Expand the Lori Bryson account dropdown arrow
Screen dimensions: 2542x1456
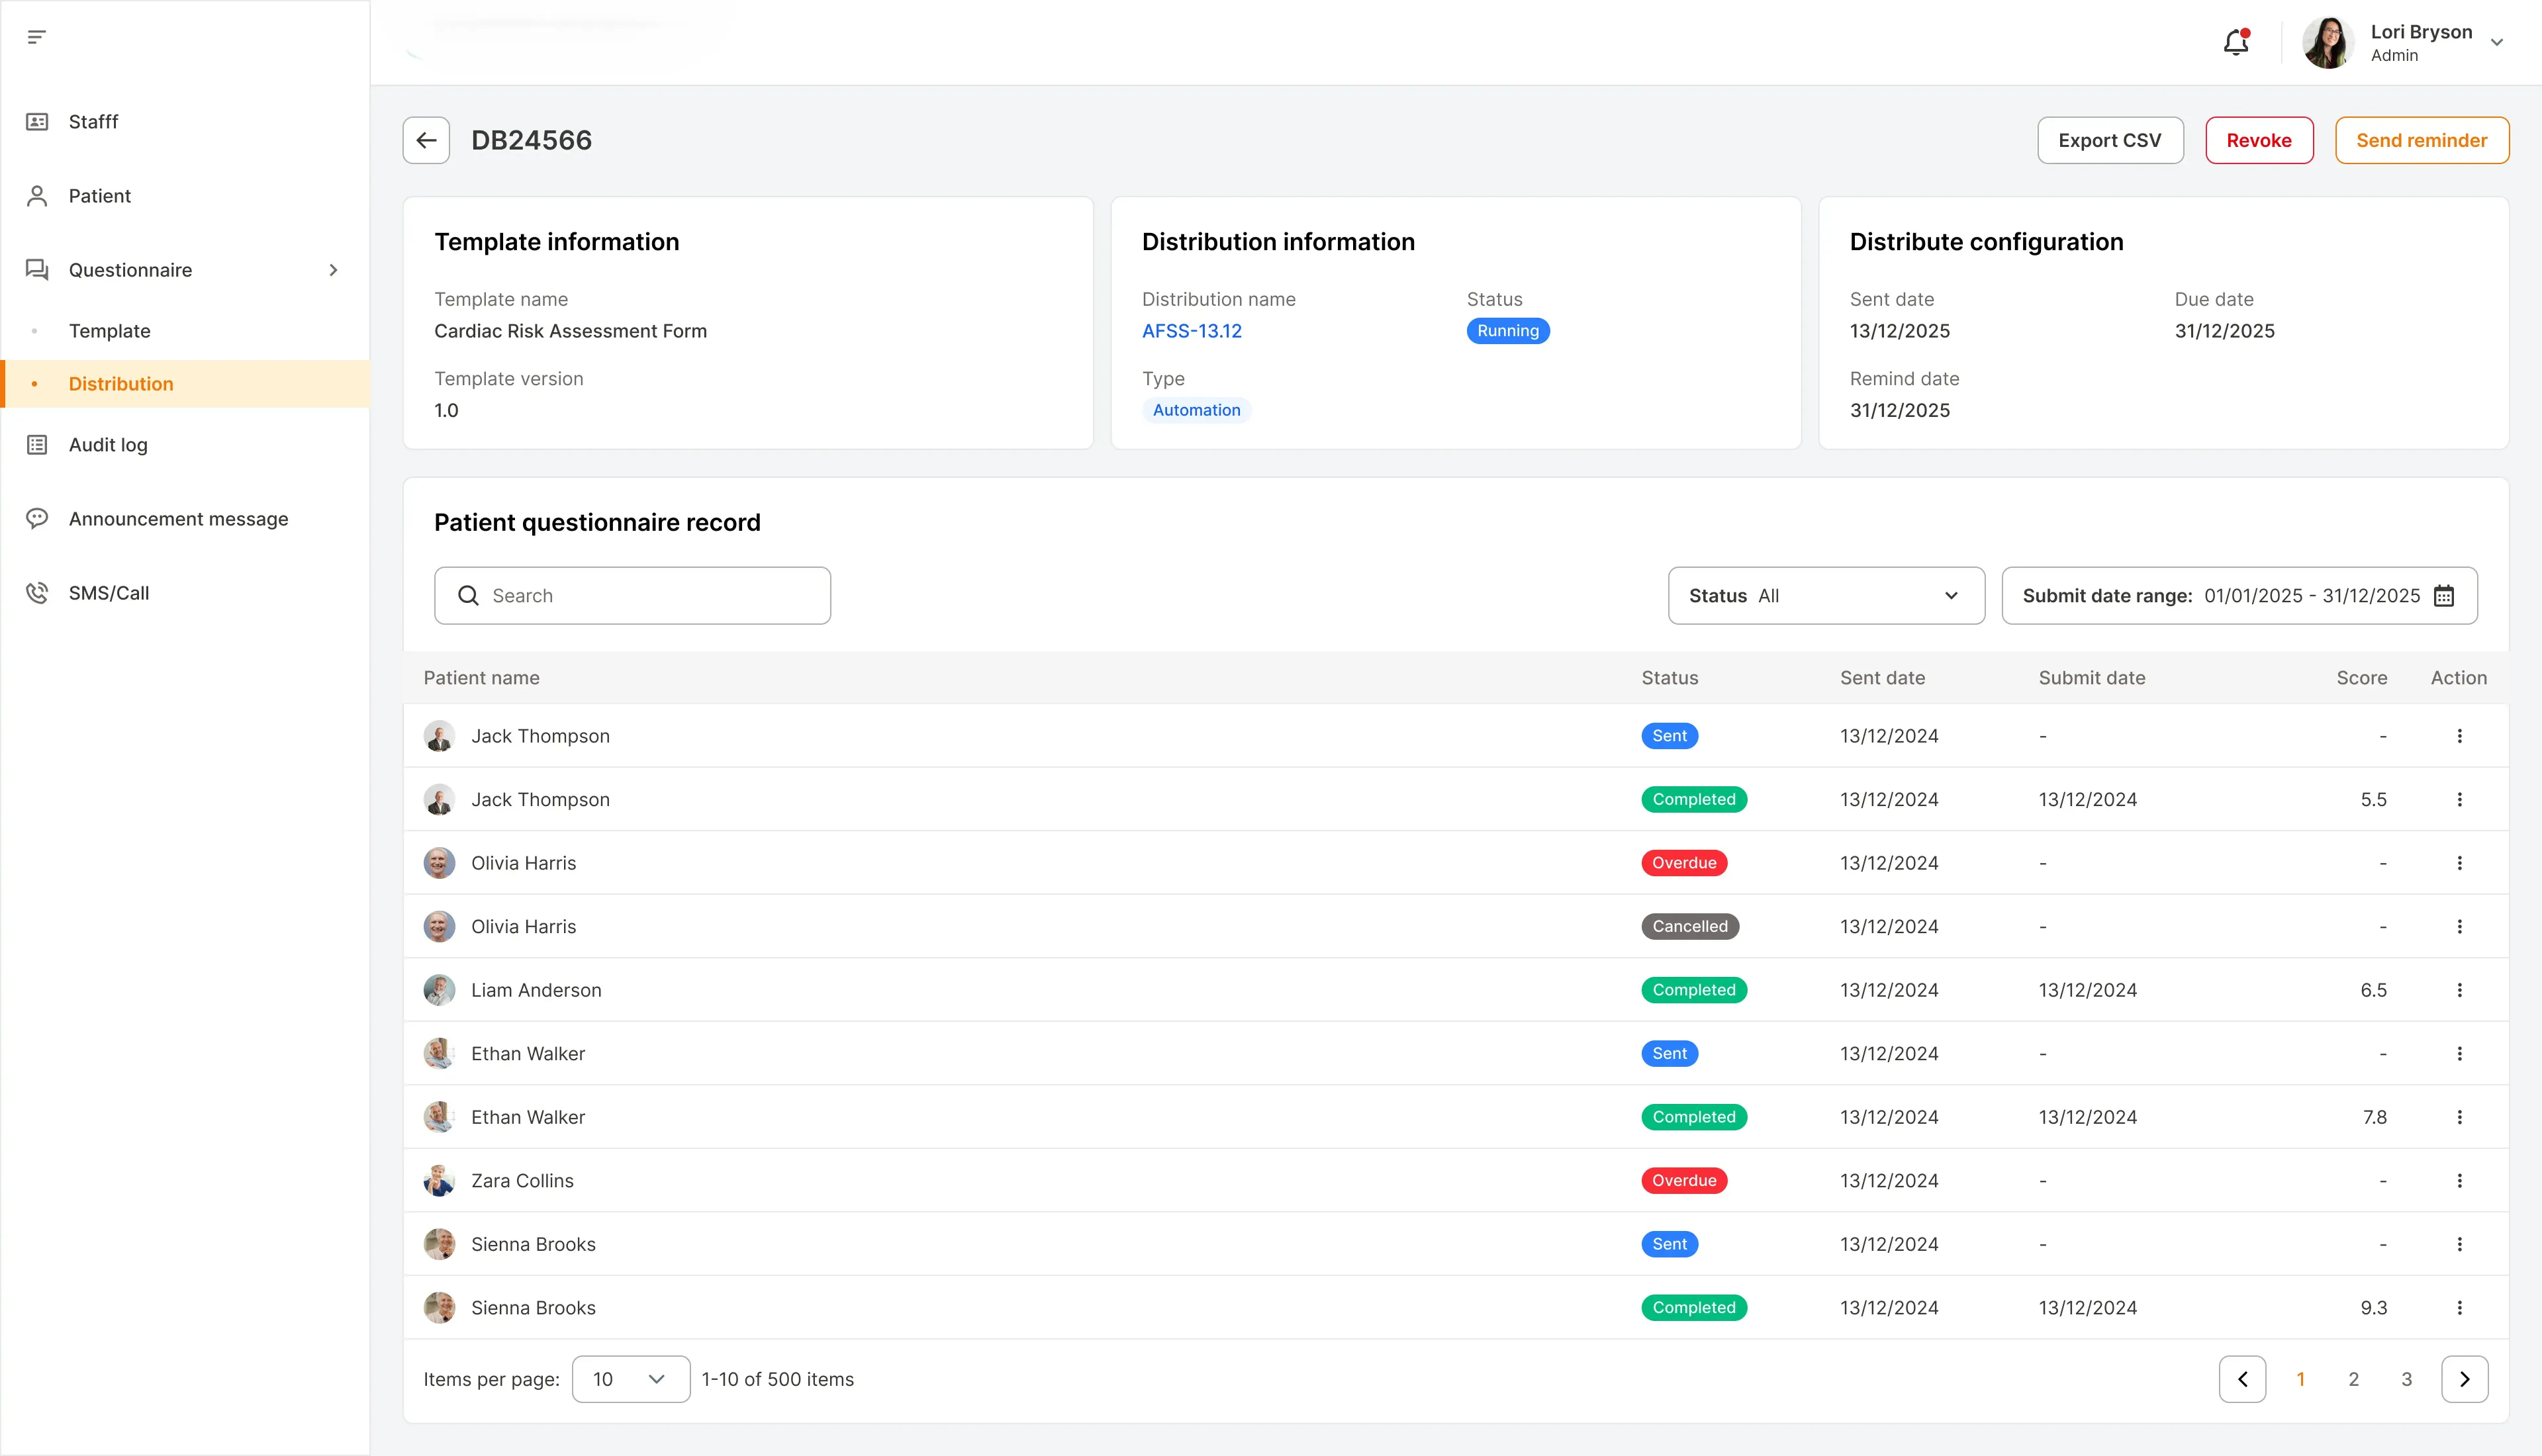(2497, 42)
